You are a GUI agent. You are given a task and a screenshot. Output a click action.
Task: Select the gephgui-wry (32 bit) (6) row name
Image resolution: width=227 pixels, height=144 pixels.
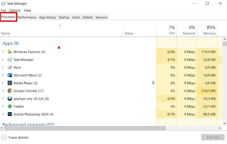31,99
